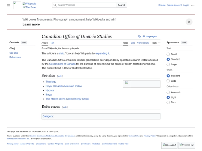Choose the Dark color mode
This screenshot has width=202, height=151.
(x=168, y=102)
